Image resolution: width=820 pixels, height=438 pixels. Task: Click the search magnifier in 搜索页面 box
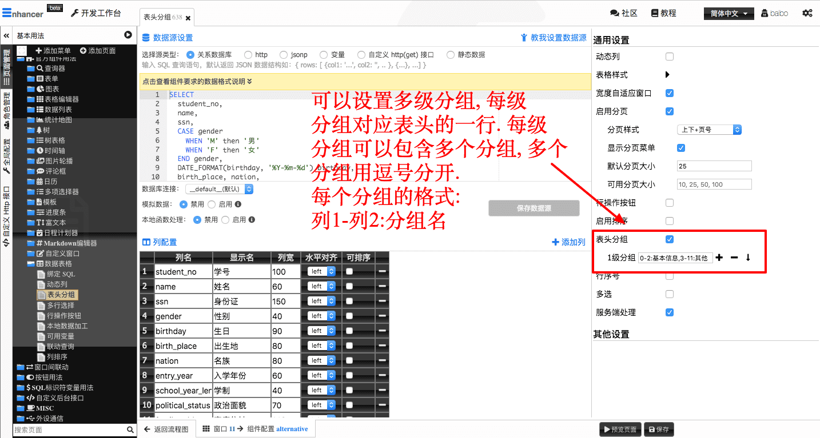(130, 430)
